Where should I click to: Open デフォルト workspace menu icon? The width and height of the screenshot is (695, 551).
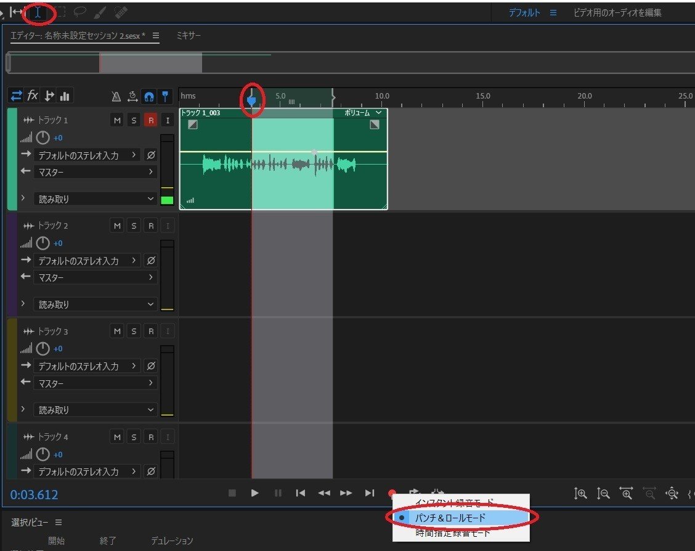553,12
